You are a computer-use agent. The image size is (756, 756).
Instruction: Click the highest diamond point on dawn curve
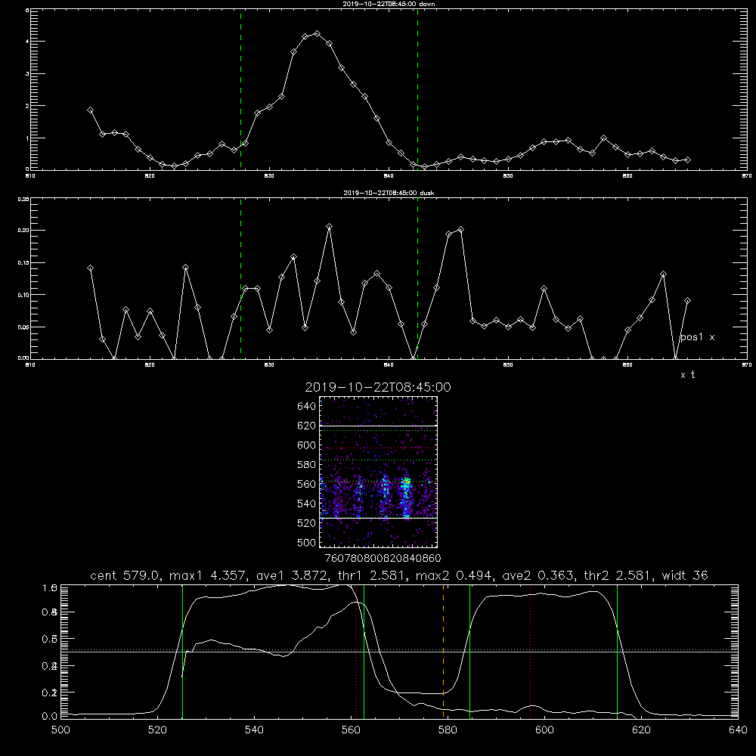tap(317, 34)
